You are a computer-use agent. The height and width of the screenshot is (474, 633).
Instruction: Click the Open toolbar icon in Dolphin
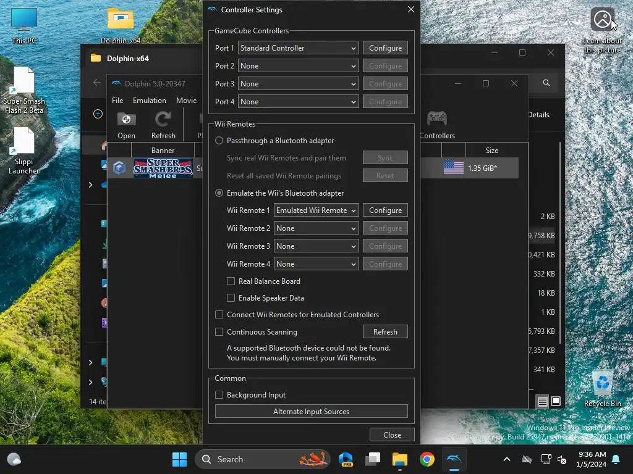126,126
